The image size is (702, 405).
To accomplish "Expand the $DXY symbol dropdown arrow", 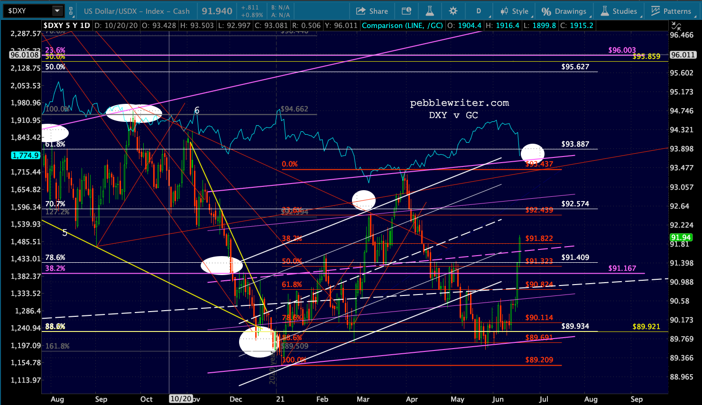I will tap(57, 10).
